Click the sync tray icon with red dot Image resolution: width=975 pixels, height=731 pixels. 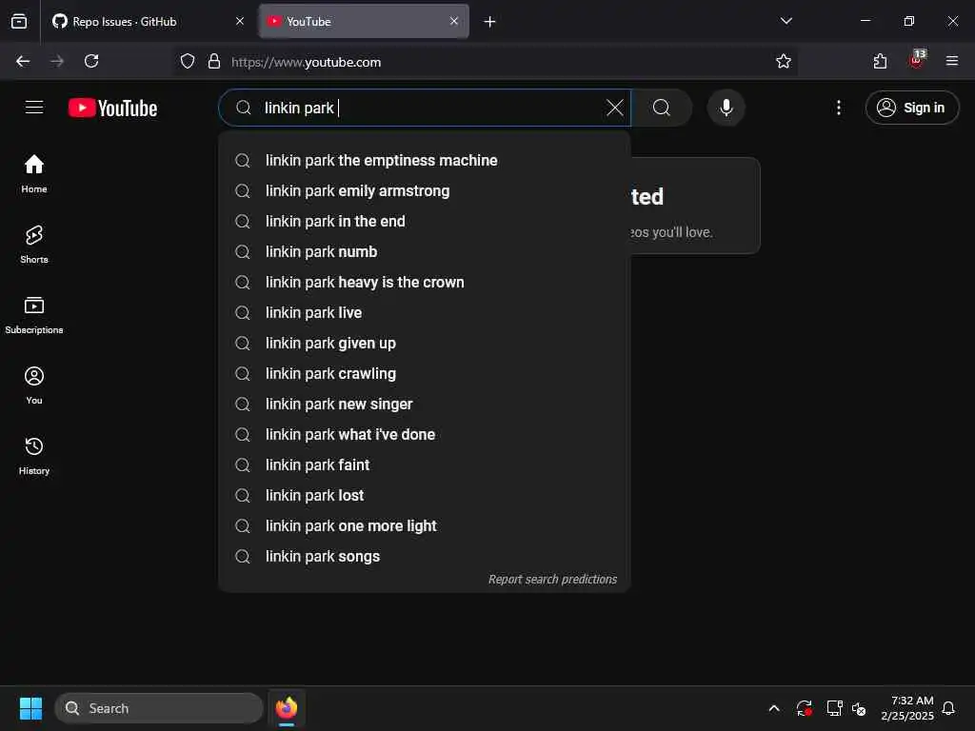(804, 708)
